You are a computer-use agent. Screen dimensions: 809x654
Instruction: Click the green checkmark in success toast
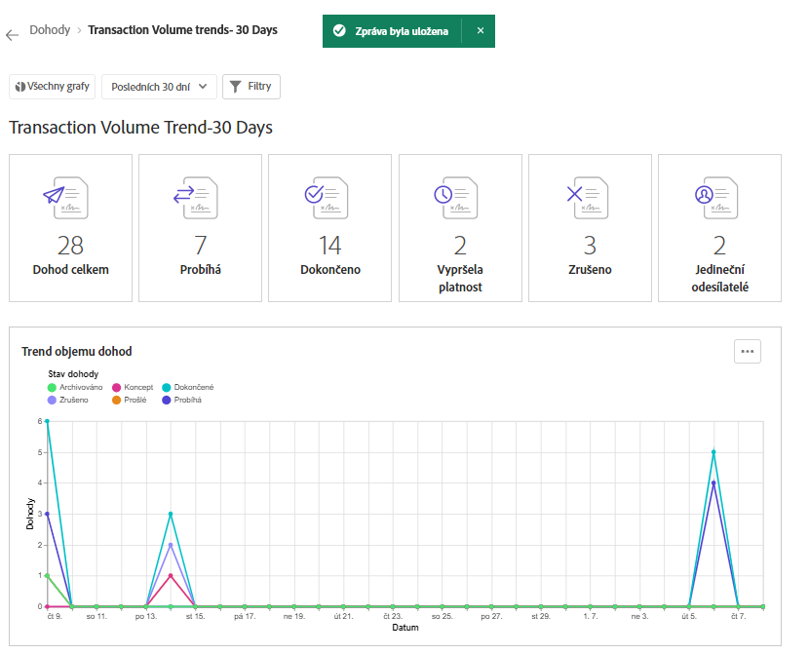click(339, 31)
